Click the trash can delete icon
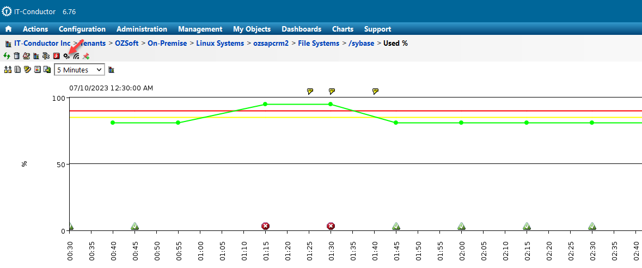The height and width of the screenshot is (268, 642). click(x=17, y=56)
